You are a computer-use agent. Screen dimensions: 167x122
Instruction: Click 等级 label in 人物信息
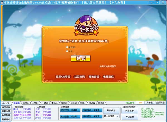tap(38, 112)
